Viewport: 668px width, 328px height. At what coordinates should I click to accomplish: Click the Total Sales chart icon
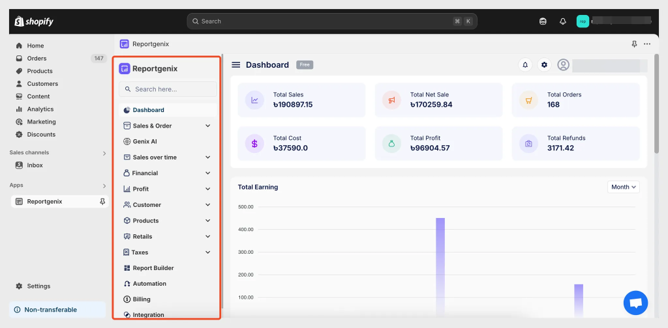pyautogui.click(x=254, y=100)
